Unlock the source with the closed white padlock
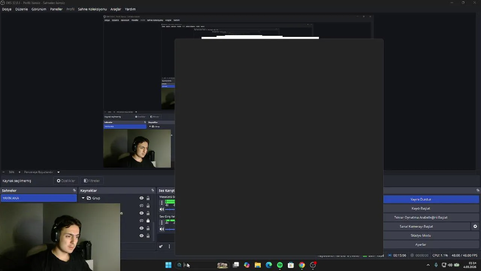This screenshot has width=481, height=271. pos(148,221)
